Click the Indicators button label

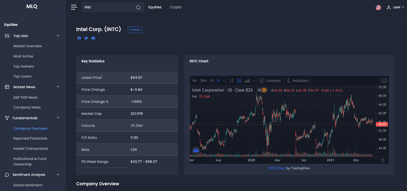[300, 81]
